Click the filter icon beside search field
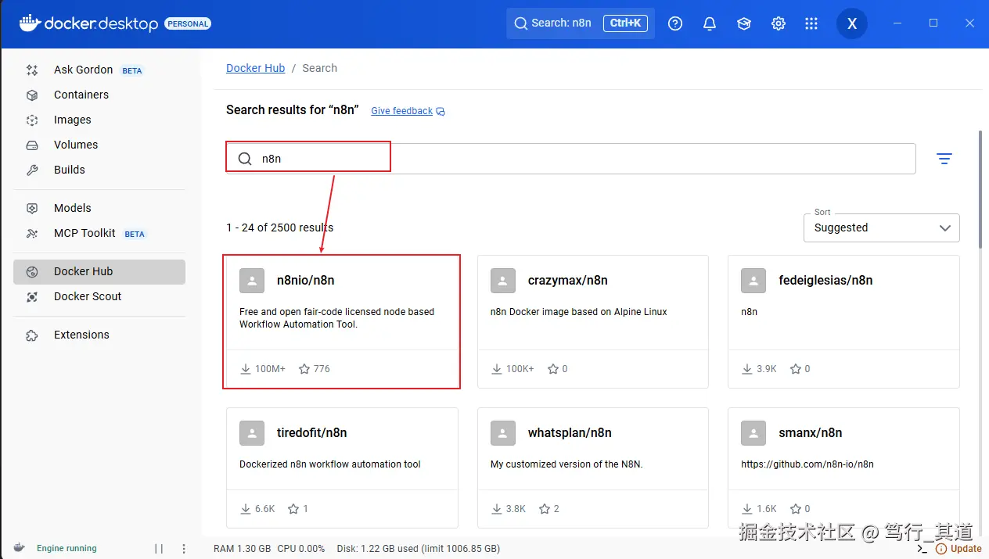The image size is (989, 559). 944,159
